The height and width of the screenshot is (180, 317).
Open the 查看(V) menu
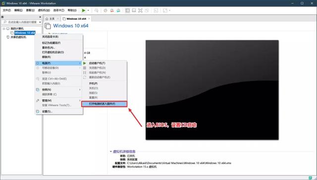30,10
